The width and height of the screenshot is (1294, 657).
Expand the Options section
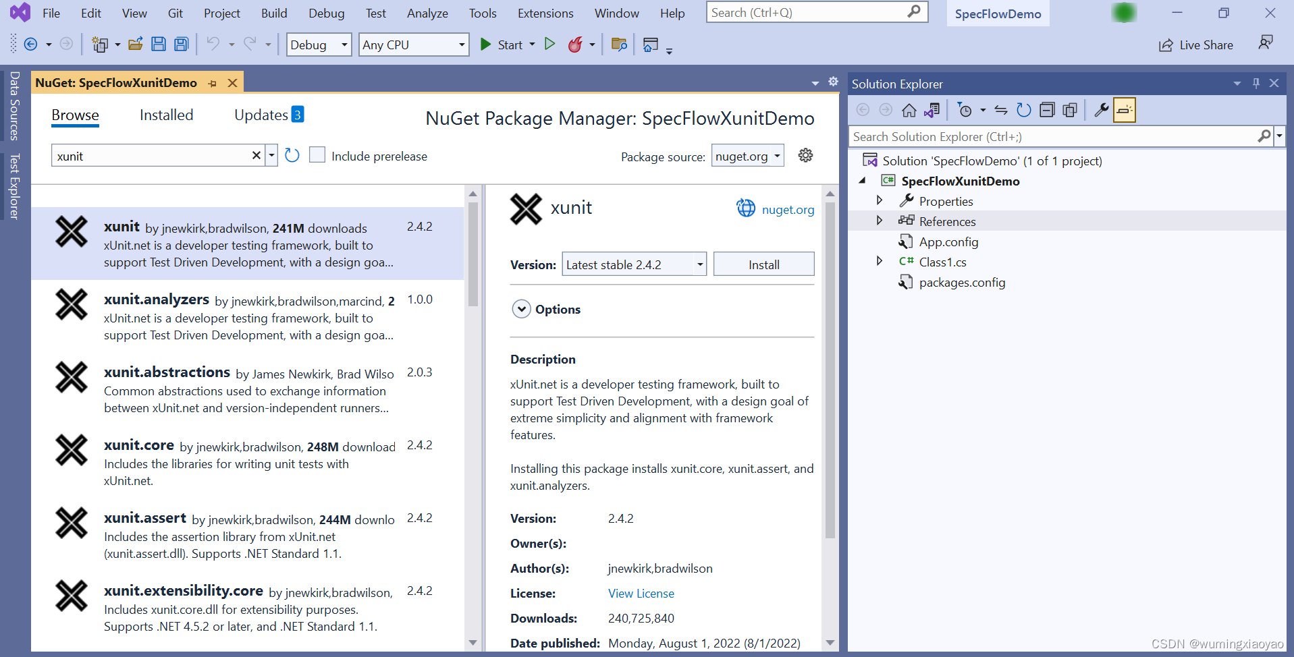pyautogui.click(x=522, y=309)
